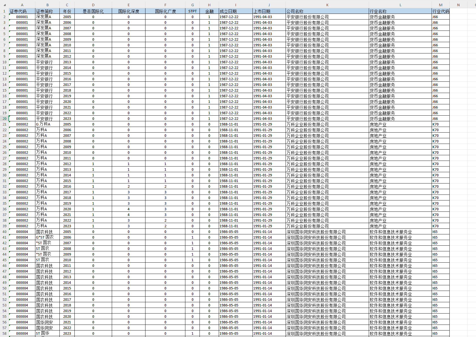Click 平安银行 name cell in row 10
The image size is (476, 337).
[x=48, y=62]
